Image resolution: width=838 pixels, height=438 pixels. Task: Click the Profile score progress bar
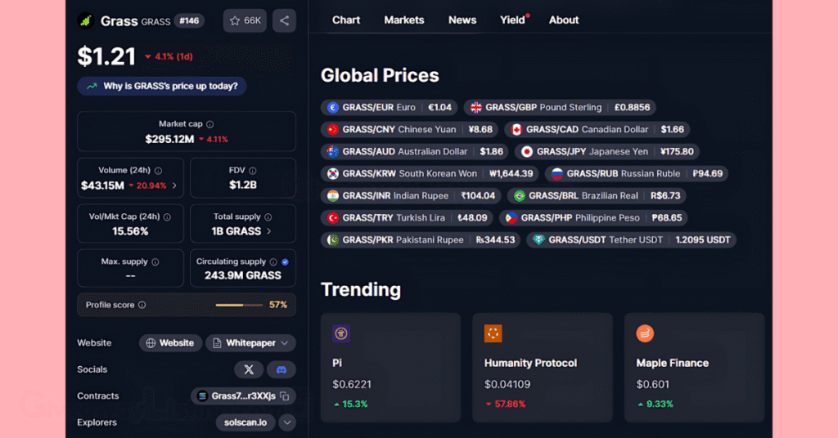239,305
